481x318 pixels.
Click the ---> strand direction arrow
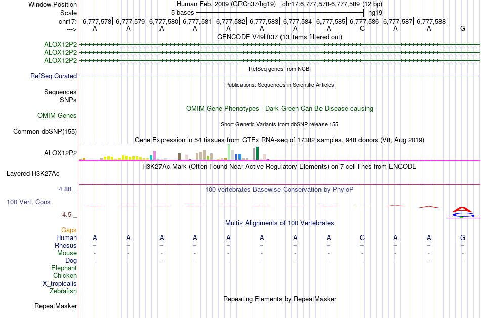coord(71,29)
